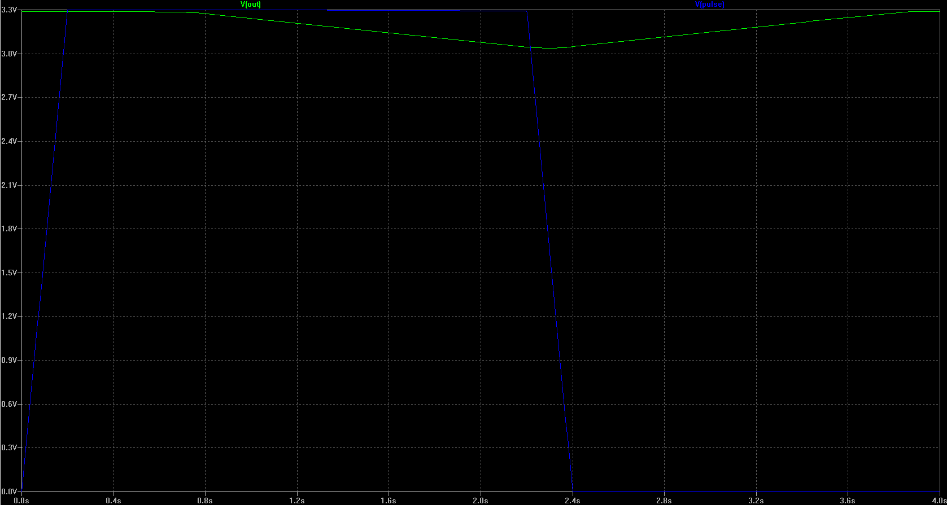
Task: Select the 2.1V vertical axis label
Action: click(x=10, y=185)
